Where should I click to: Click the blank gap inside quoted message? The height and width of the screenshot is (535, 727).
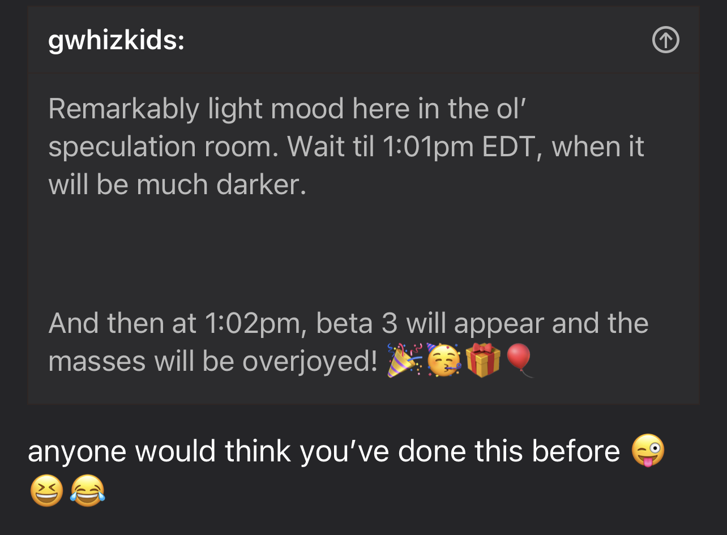[x=363, y=255]
